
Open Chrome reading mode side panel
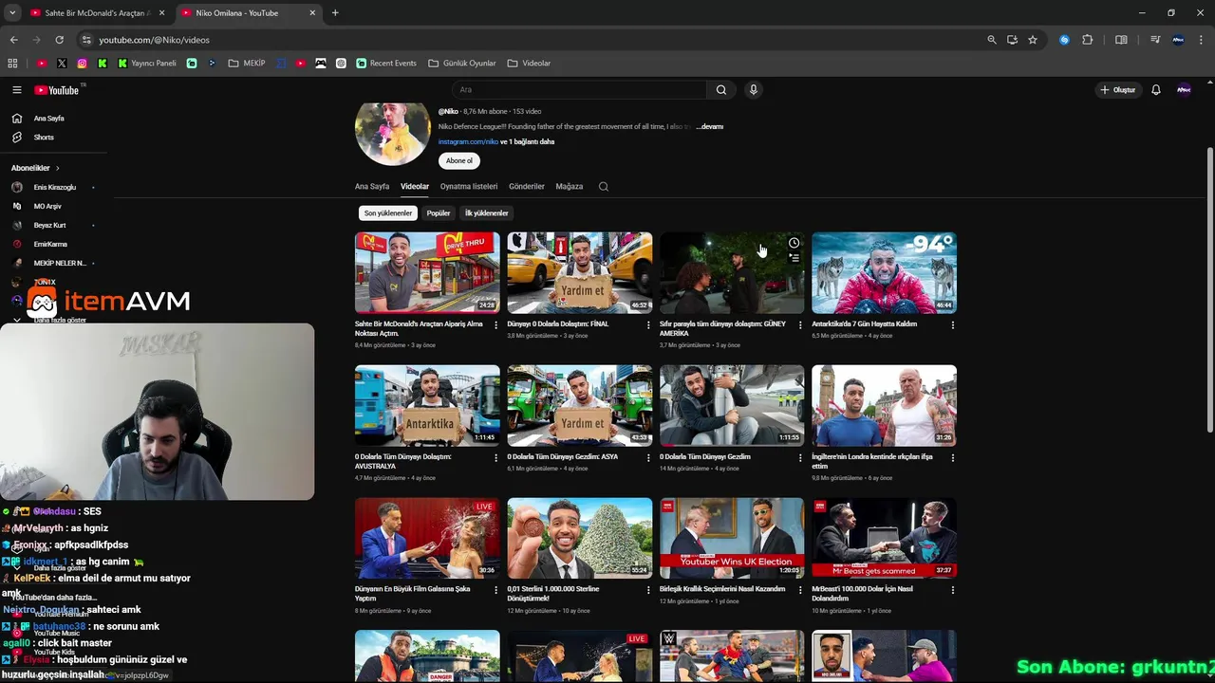(x=1121, y=40)
